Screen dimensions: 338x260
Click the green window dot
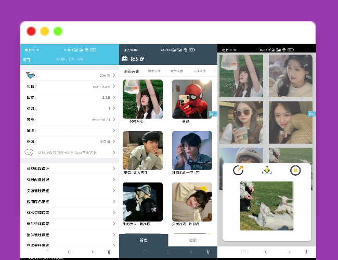[58, 31]
